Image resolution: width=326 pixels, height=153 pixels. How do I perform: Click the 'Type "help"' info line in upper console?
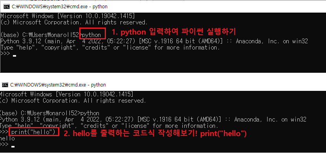(x=110, y=48)
